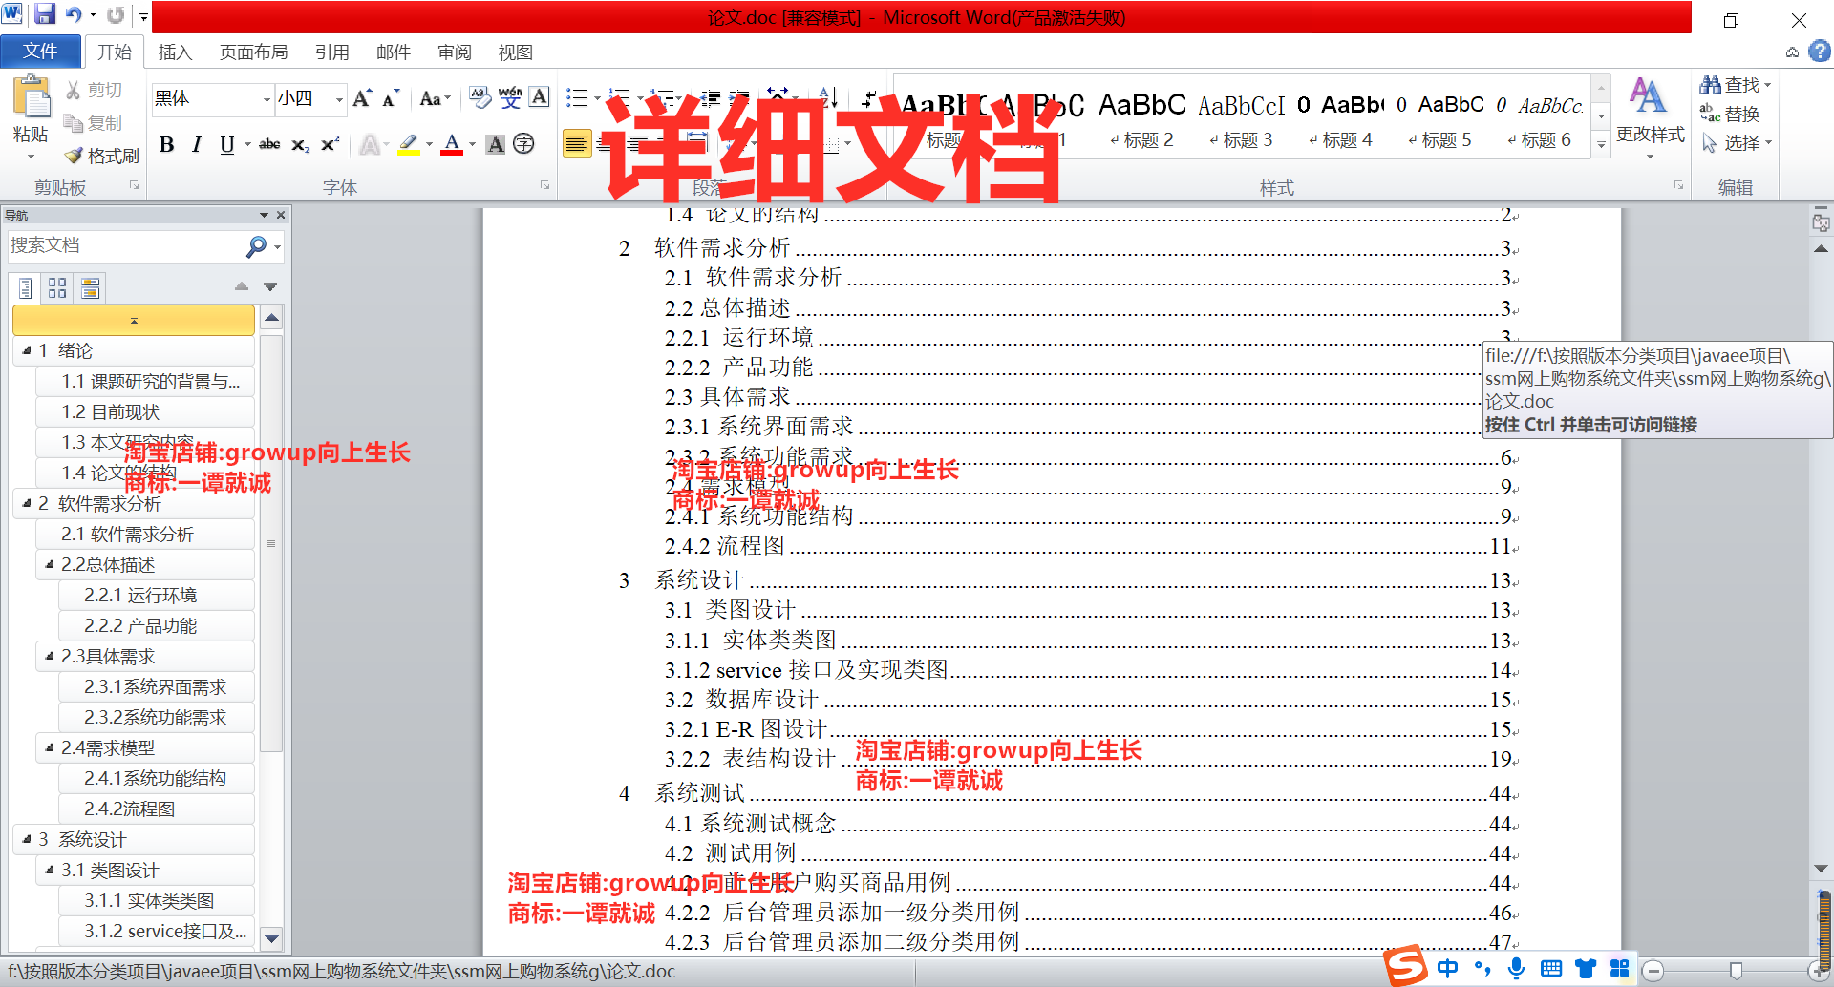Click the Copy (复制) button
The height and width of the screenshot is (987, 1834).
pyautogui.click(x=93, y=123)
